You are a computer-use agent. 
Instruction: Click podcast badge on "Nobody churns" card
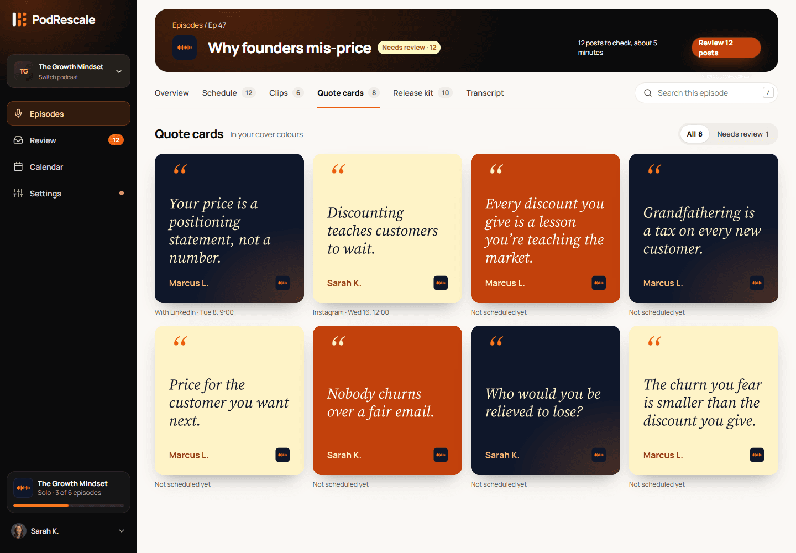point(441,455)
